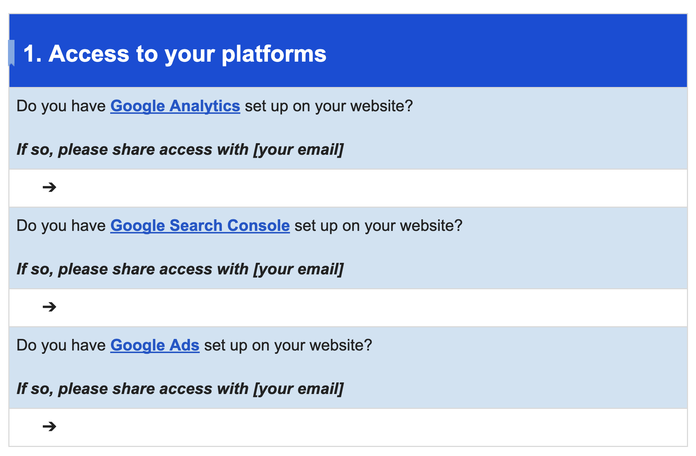Click '[your email]' placeholder in Analytics section

click(298, 150)
